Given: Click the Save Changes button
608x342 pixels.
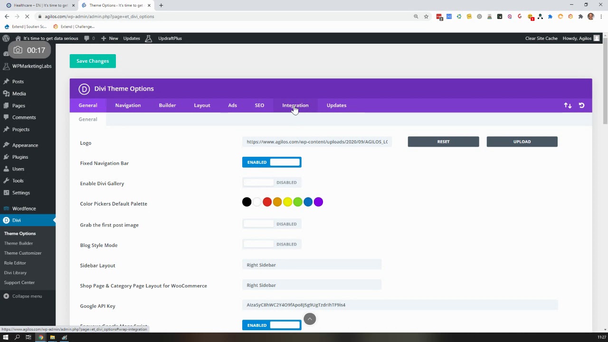Looking at the screenshot, I should pos(93,61).
